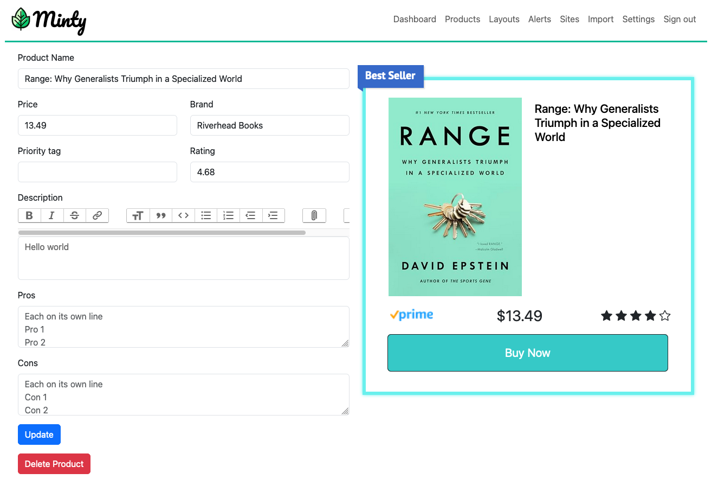Apply strikethrough formatting
This screenshot has height=492, width=718.
click(75, 215)
